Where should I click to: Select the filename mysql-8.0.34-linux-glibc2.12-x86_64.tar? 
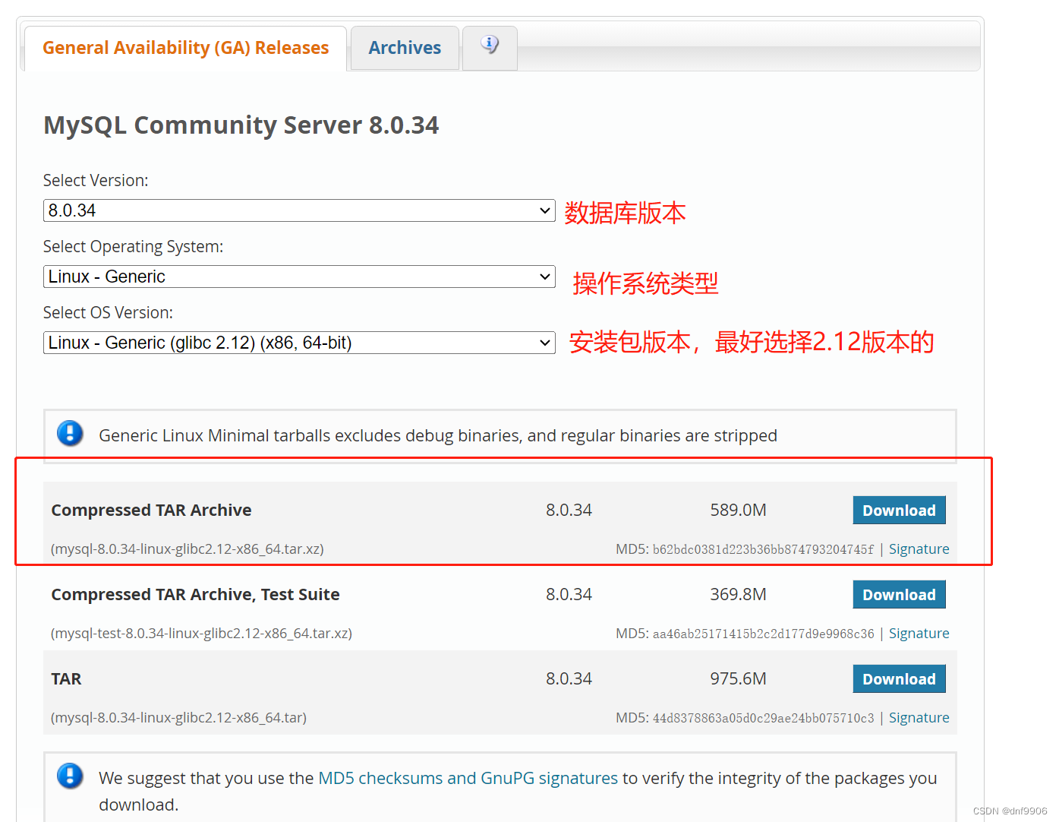pyautogui.click(x=178, y=718)
